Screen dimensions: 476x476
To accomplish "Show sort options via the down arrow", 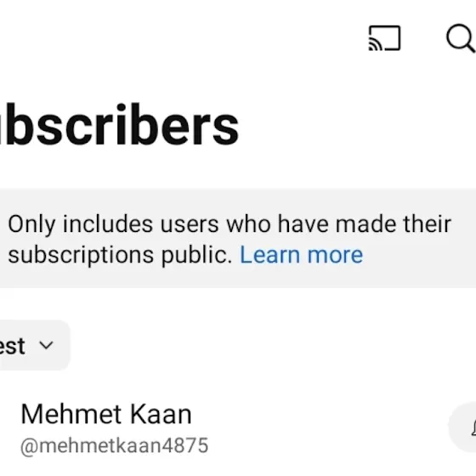I will click(x=46, y=345).
